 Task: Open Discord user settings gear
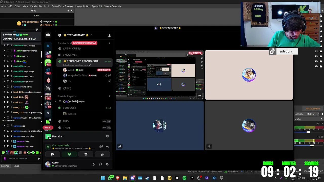tap(107, 164)
